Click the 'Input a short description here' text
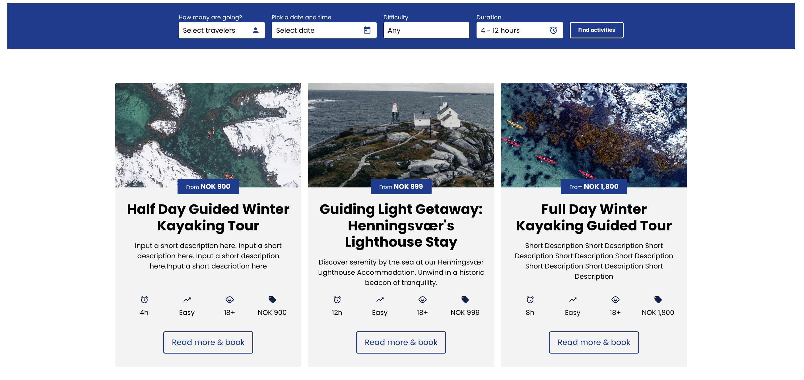The width and height of the screenshot is (804, 380). tap(208, 256)
